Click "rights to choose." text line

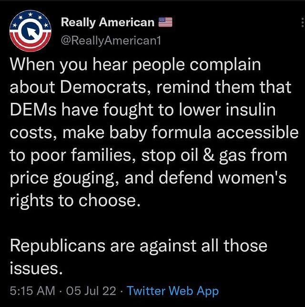(x=75, y=199)
